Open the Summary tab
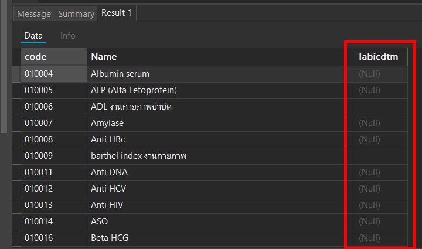 point(76,13)
